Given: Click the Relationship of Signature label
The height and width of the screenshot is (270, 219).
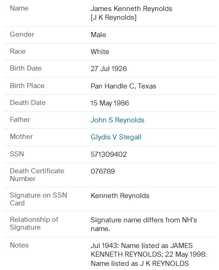Looking at the screenshot, I should coord(34,223).
